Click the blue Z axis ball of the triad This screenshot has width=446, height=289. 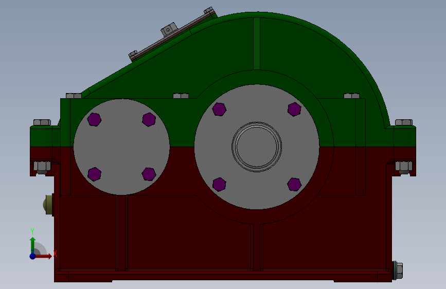[32, 256]
